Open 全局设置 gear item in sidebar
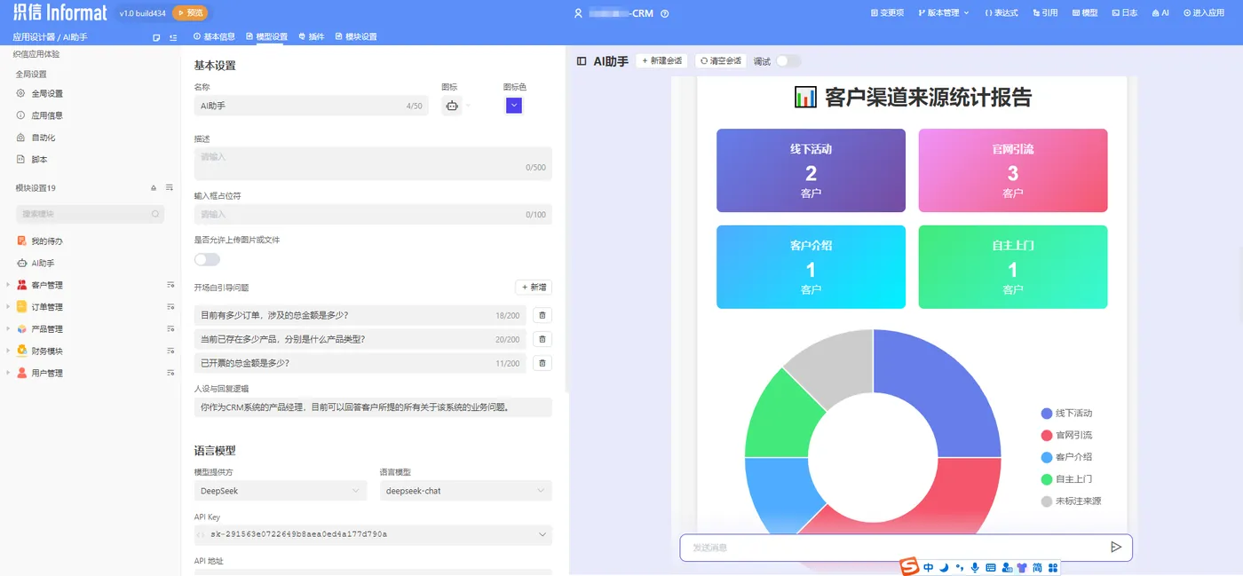 41,93
